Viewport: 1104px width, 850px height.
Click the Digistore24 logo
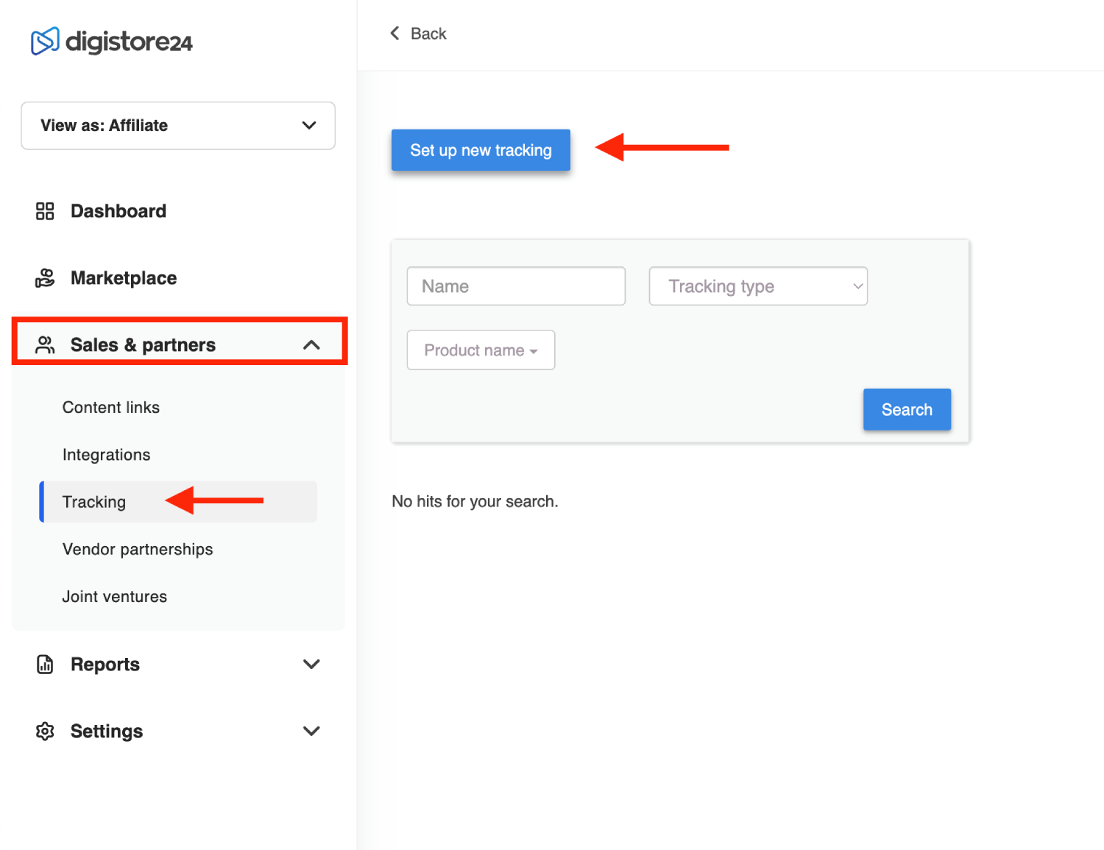tap(111, 41)
